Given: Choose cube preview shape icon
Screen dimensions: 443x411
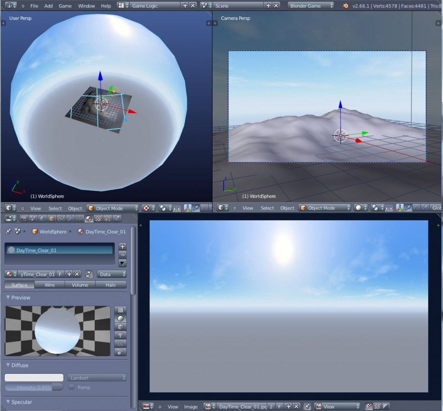Looking at the screenshot, I should (120, 327).
